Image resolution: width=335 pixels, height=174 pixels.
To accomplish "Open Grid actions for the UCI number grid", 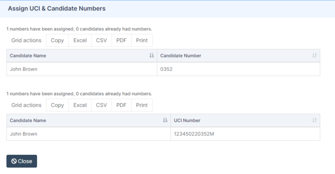I will click(26, 105).
